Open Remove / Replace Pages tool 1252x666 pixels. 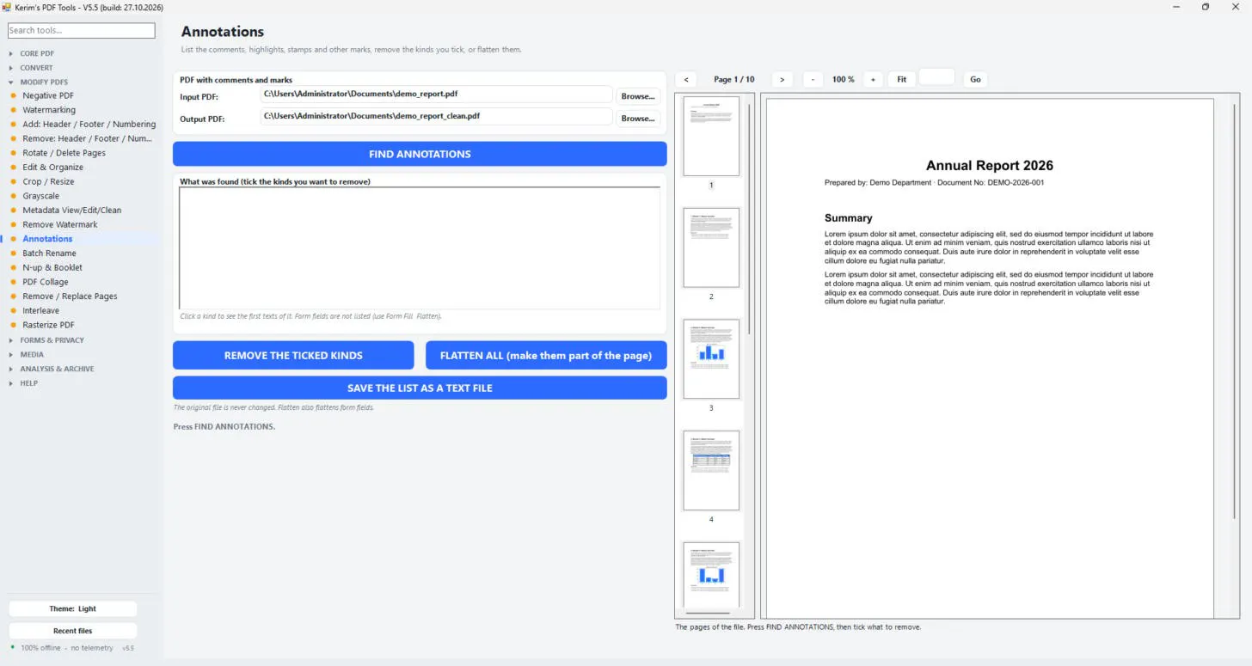[70, 296]
